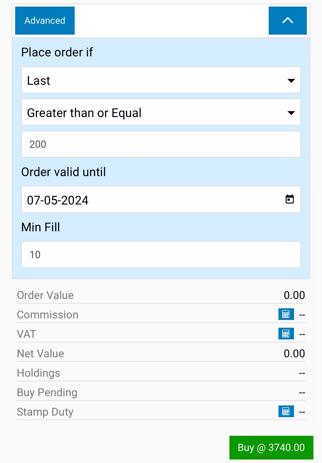Click the arrow beside Greater than or Equal
The image size is (322, 463).
click(x=291, y=113)
